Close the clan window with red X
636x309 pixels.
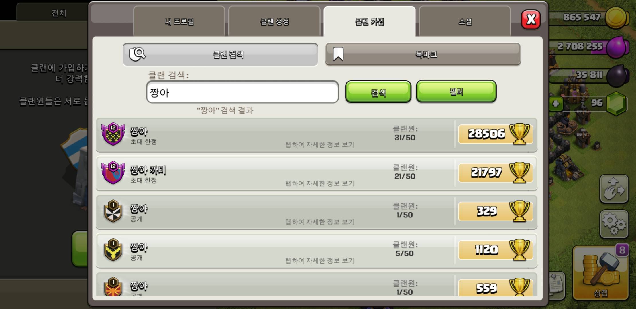point(531,19)
